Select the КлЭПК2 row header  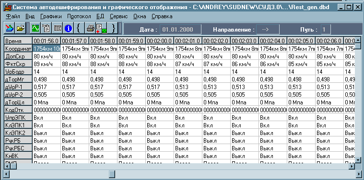tap(18, 133)
